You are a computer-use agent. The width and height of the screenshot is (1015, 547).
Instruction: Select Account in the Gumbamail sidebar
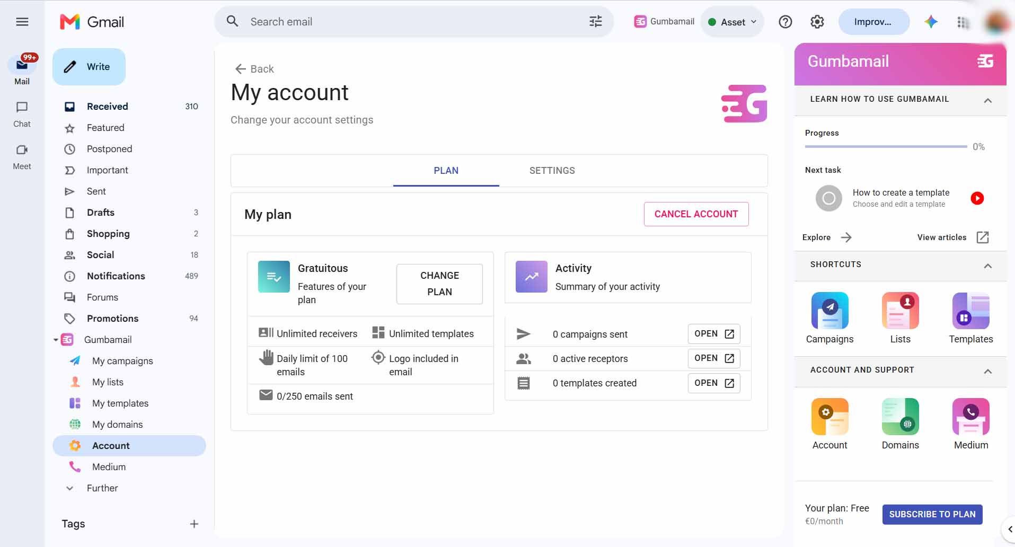129,446
